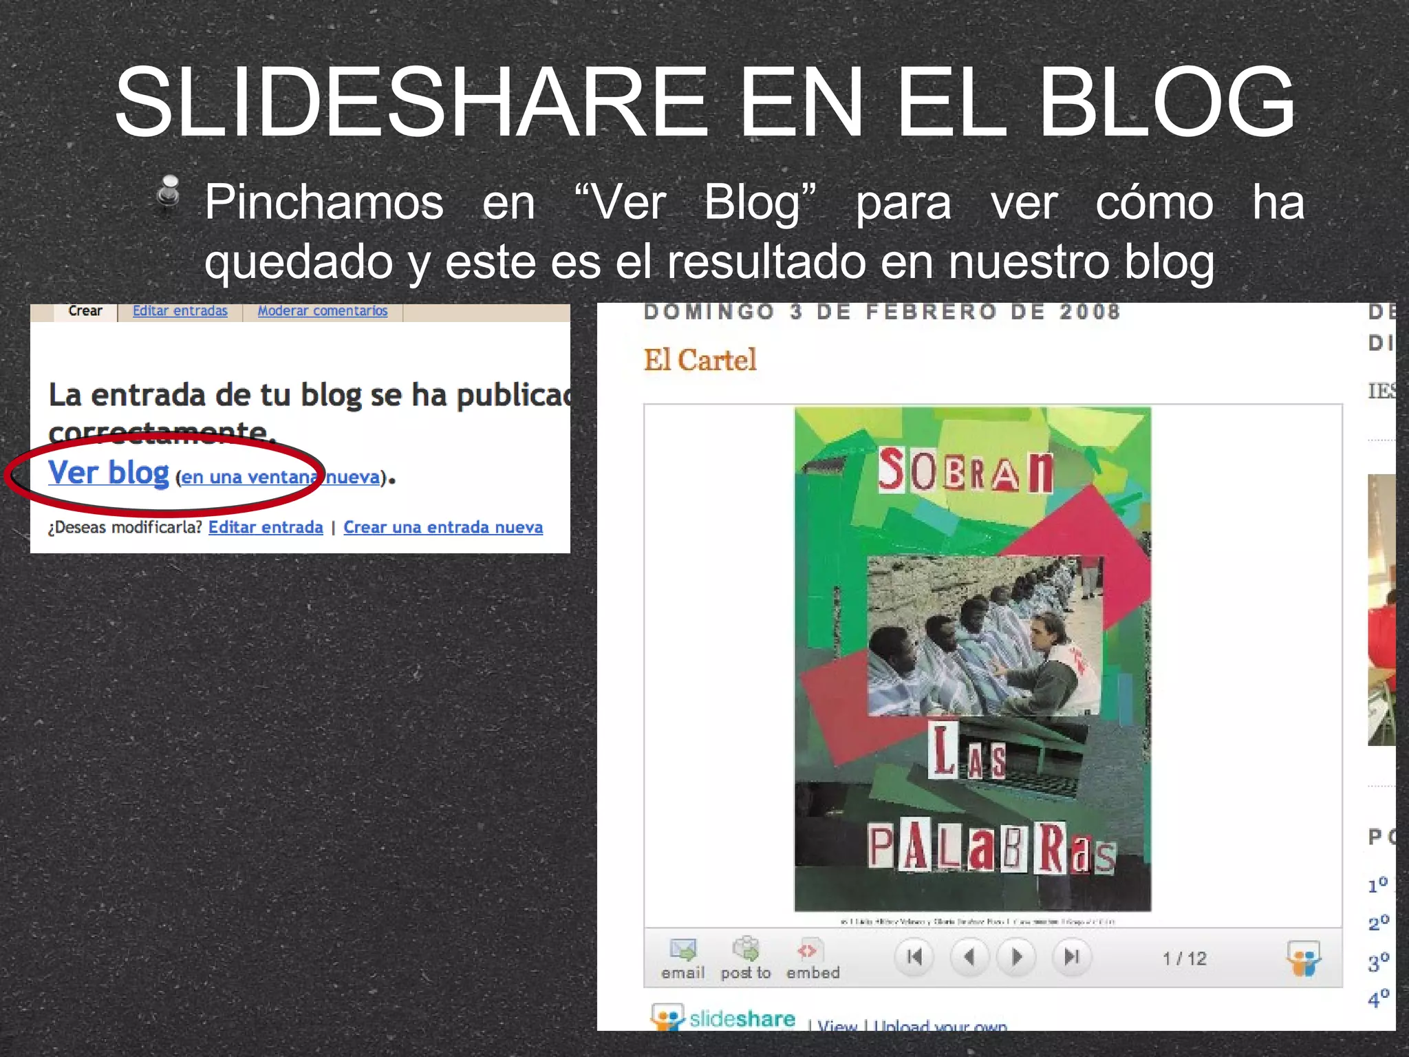Click the 1 / 12 slide counter
The width and height of the screenshot is (1409, 1057).
tap(1185, 959)
